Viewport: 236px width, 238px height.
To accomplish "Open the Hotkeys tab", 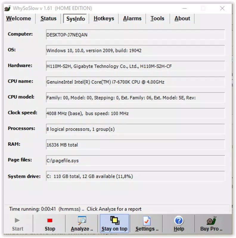I will click(x=104, y=18).
